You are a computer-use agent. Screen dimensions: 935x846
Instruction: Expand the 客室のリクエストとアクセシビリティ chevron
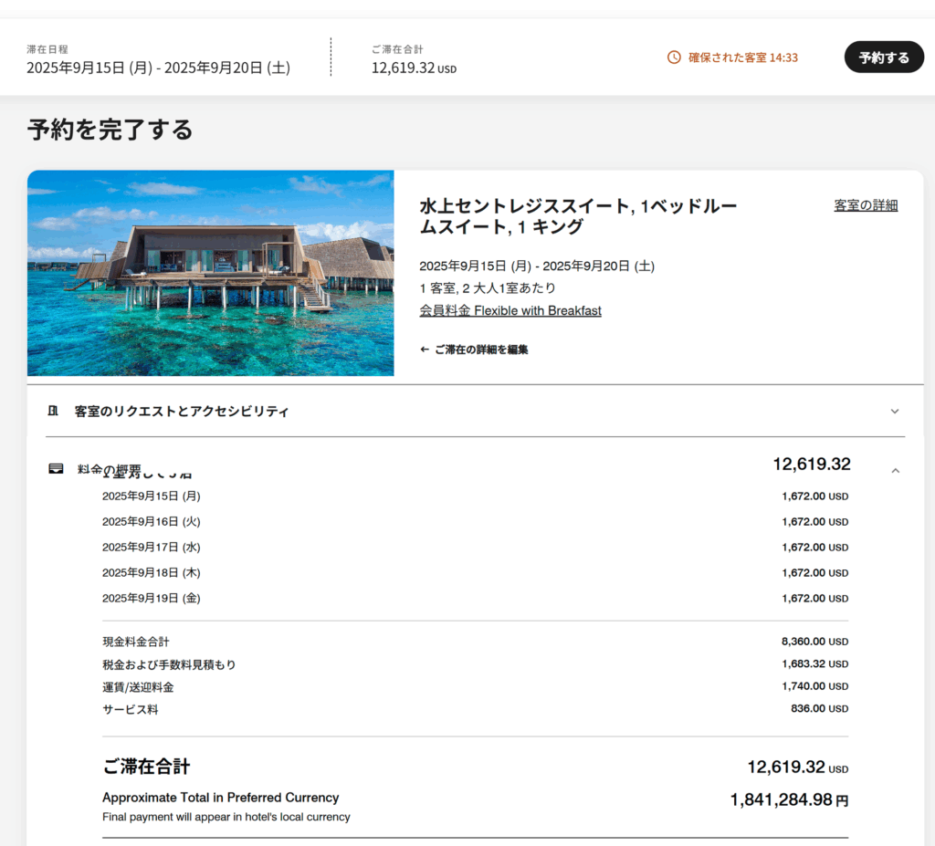[894, 412]
